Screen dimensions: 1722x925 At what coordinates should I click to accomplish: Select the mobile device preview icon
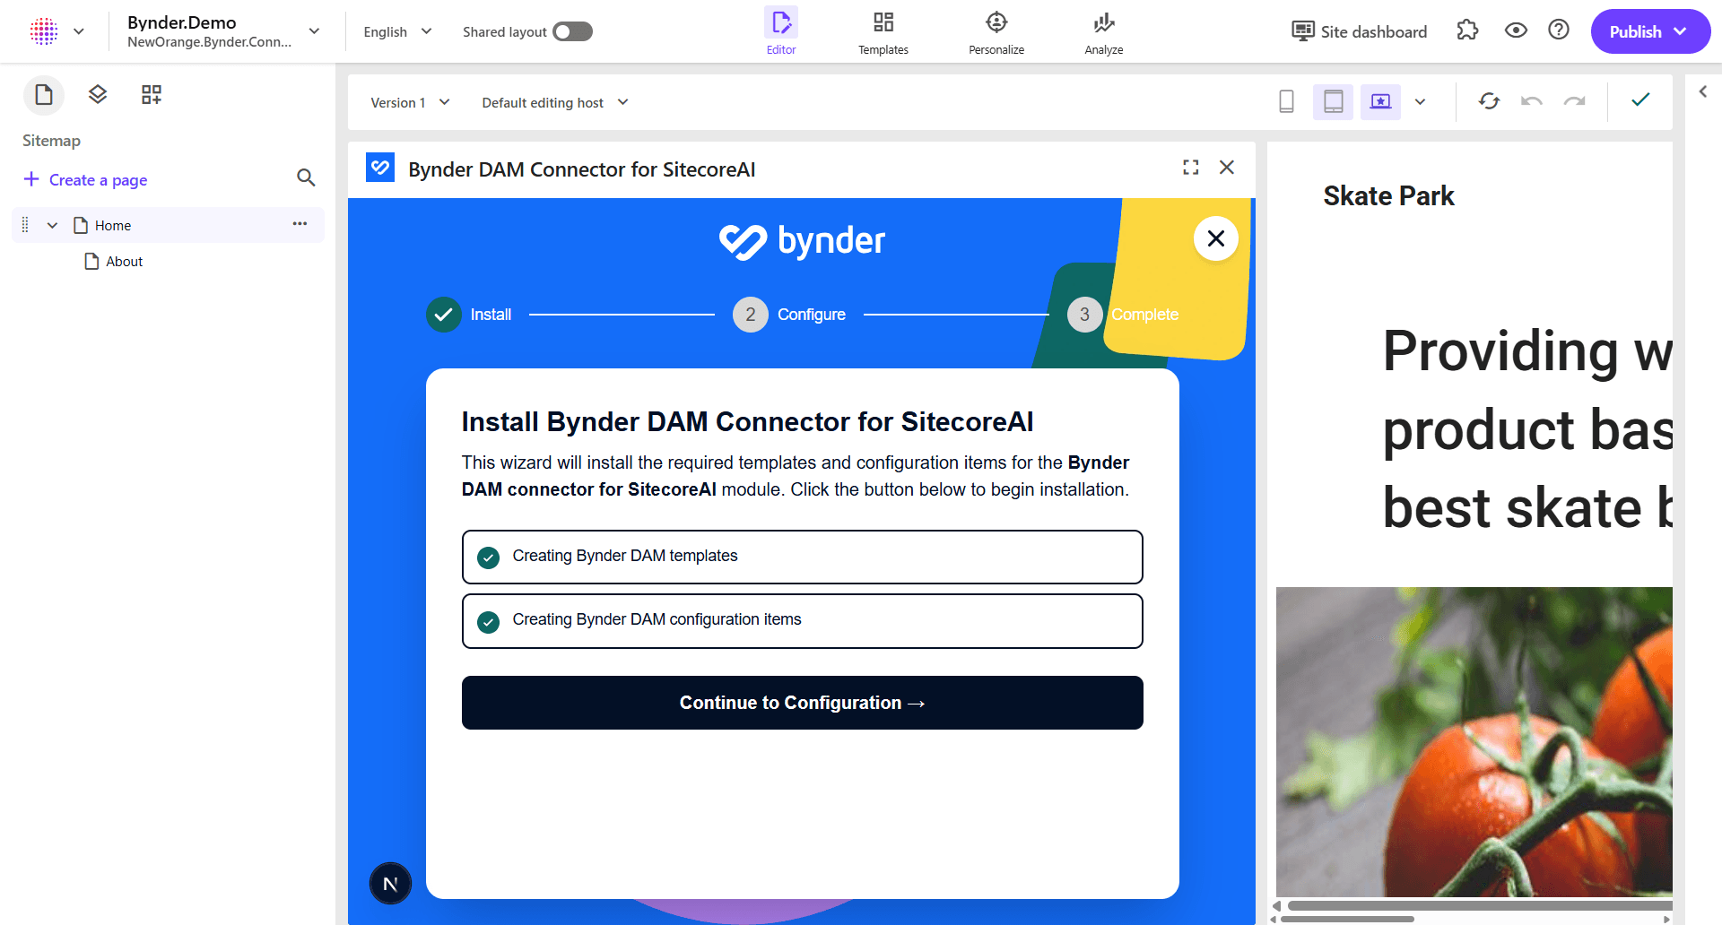coord(1286,101)
